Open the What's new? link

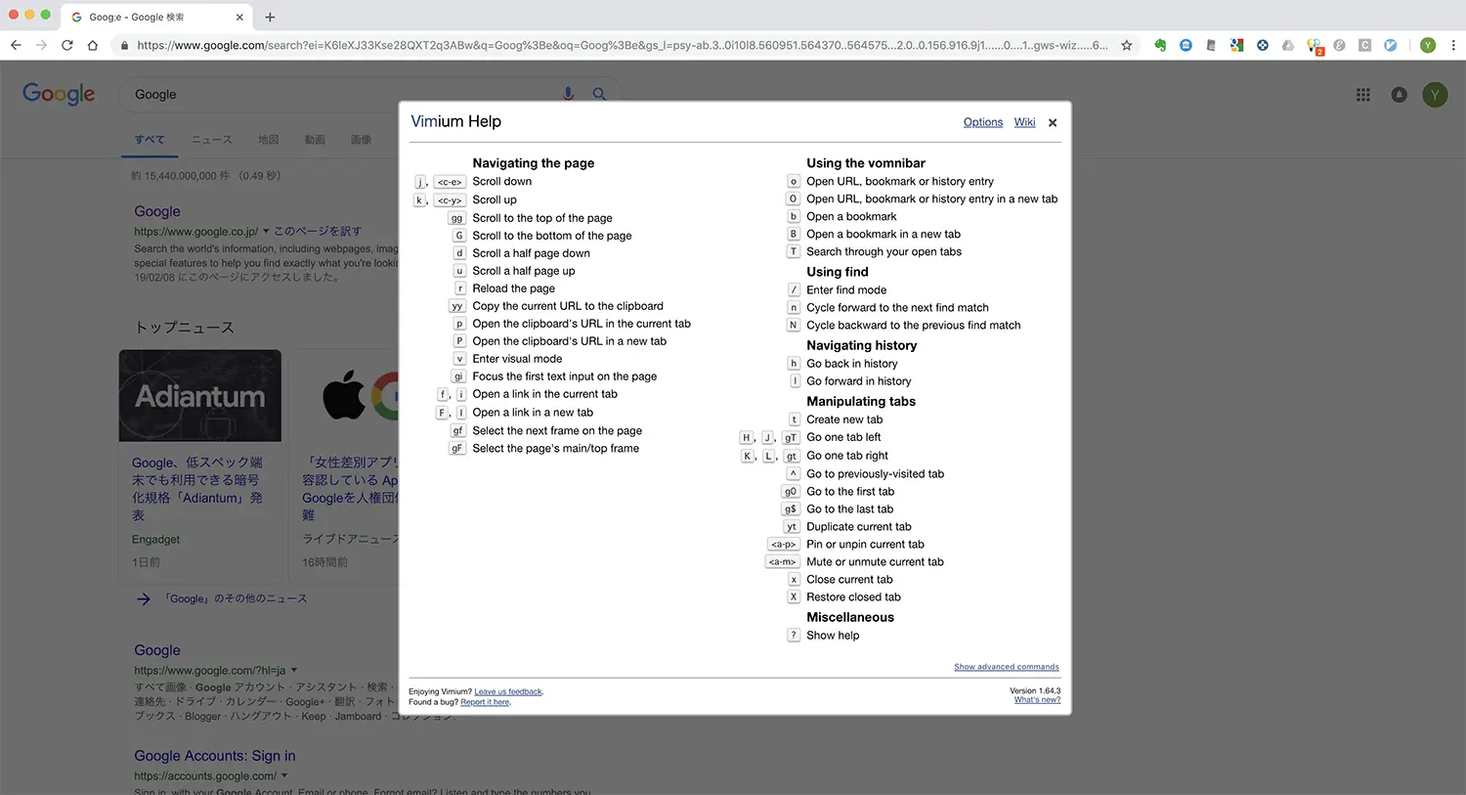coord(1037,700)
